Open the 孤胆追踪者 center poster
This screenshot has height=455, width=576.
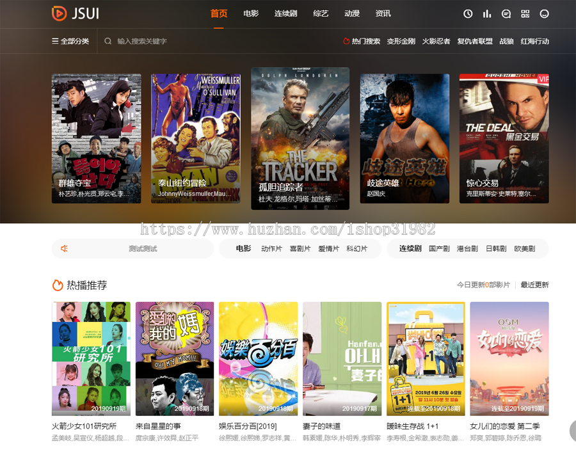pos(300,138)
